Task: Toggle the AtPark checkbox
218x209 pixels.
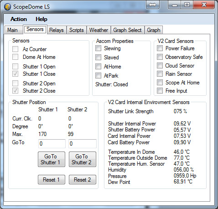Action: (98, 75)
